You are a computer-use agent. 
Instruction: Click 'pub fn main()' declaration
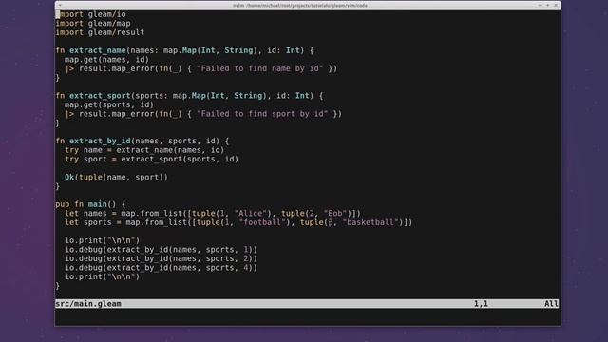pyautogui.click(x=85, y=204)
